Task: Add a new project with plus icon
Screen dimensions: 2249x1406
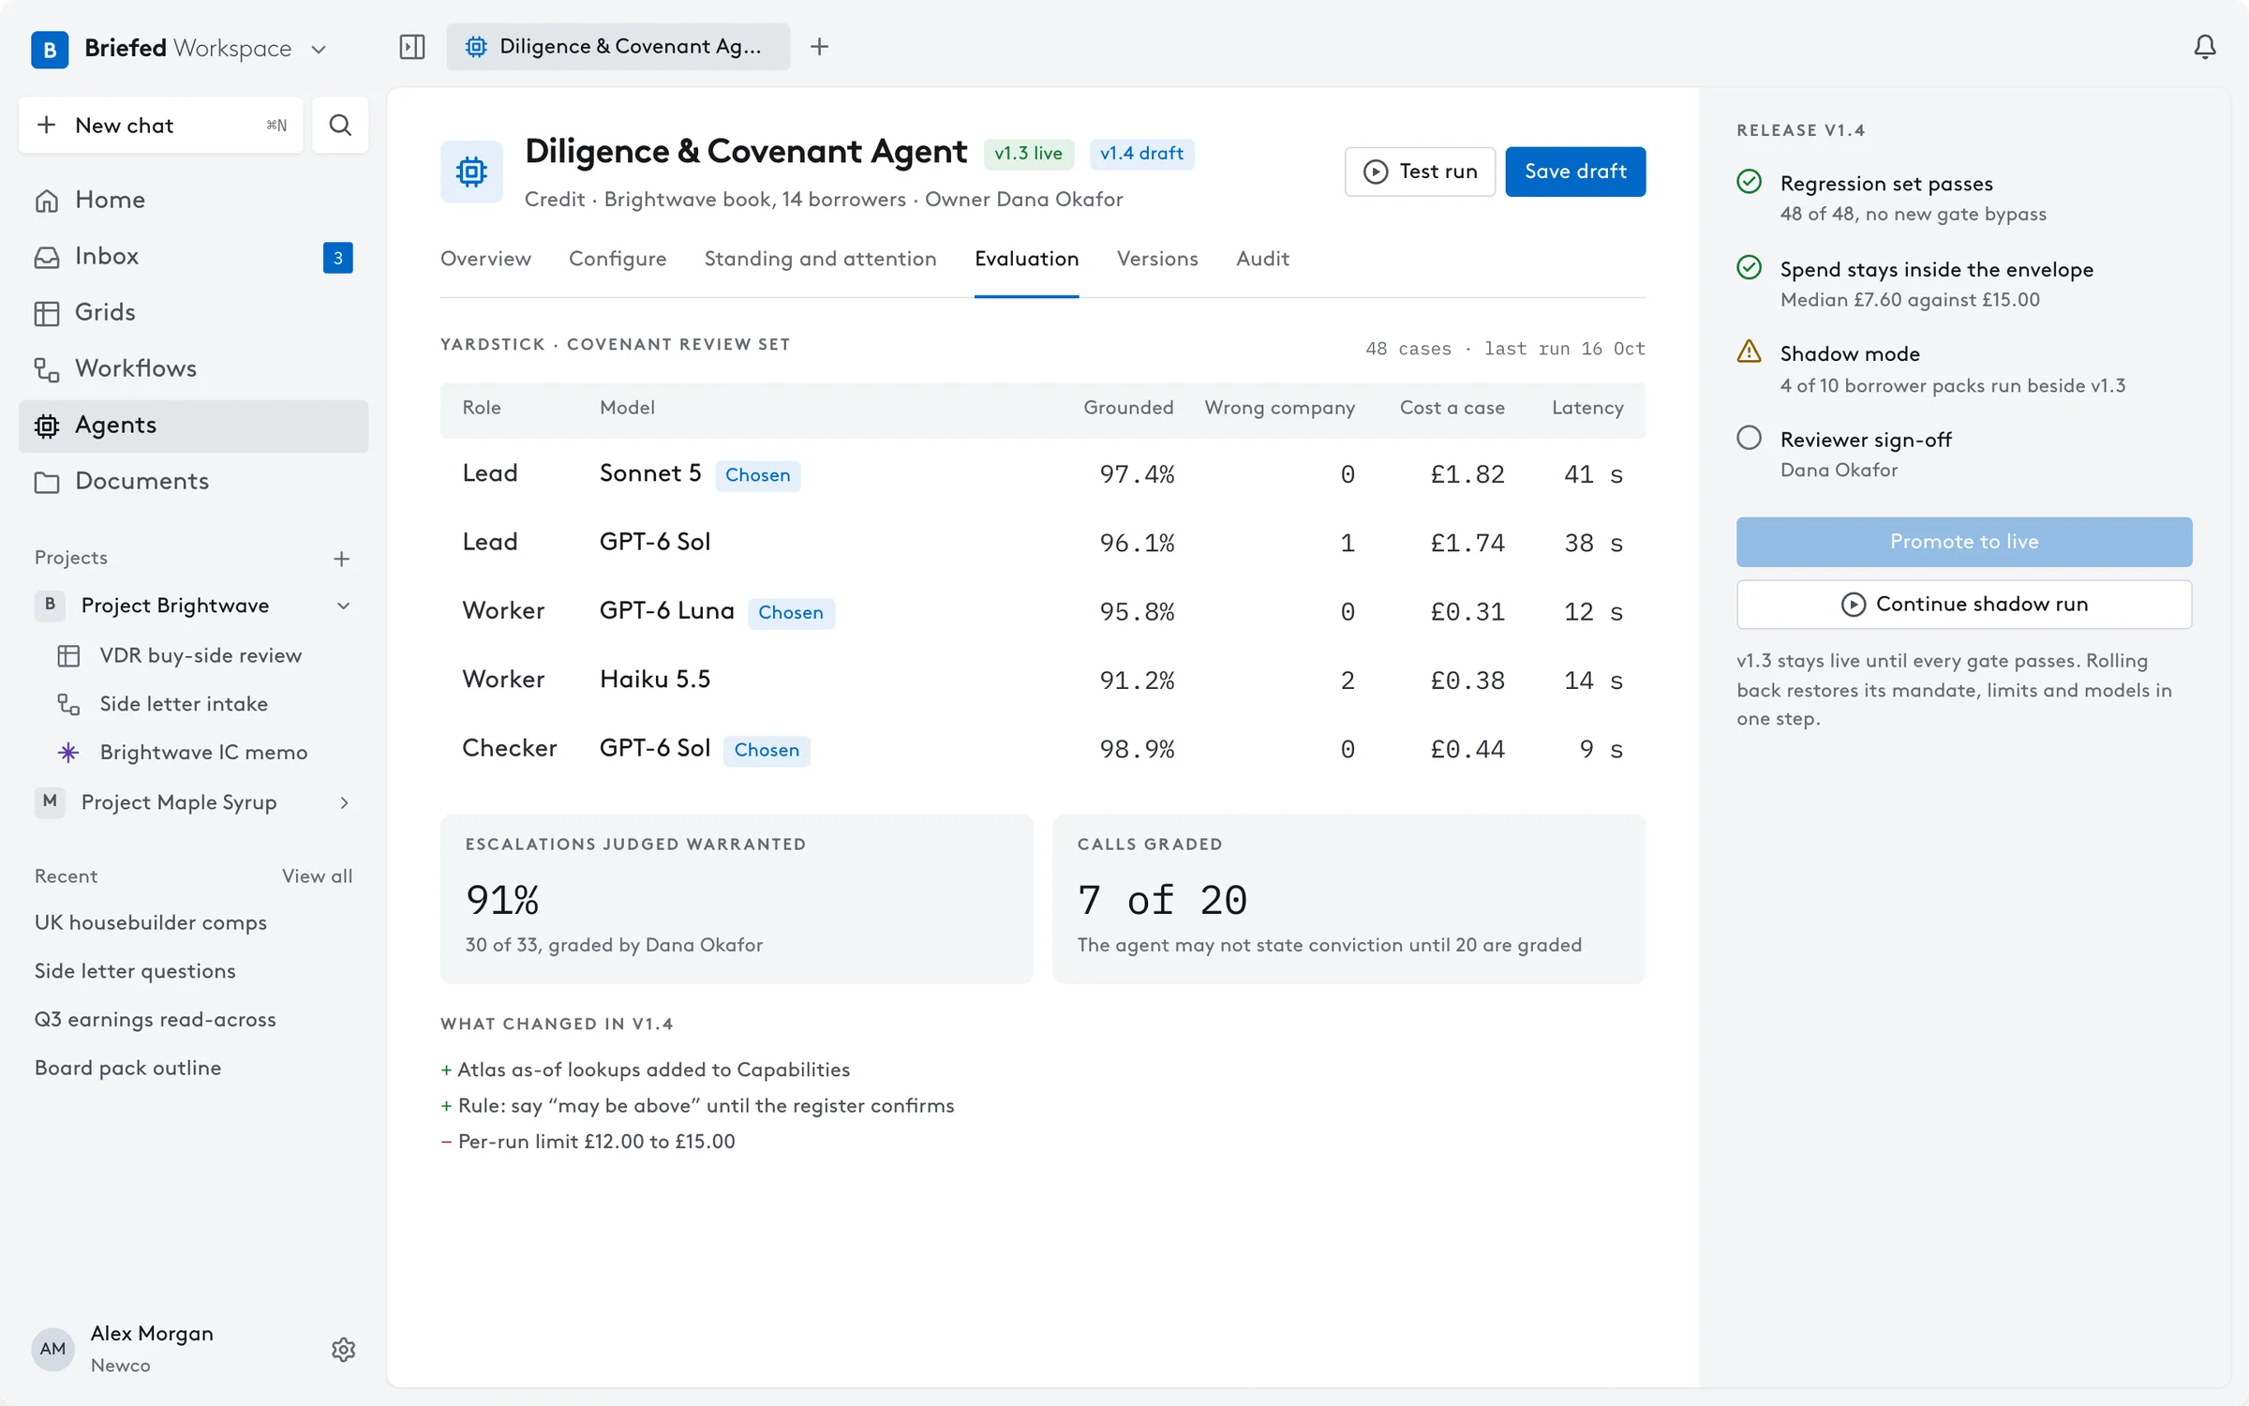Action: click(341, 559)
